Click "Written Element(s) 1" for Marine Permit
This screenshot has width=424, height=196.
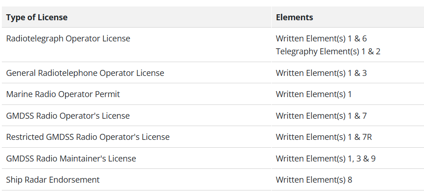point(314,94)
